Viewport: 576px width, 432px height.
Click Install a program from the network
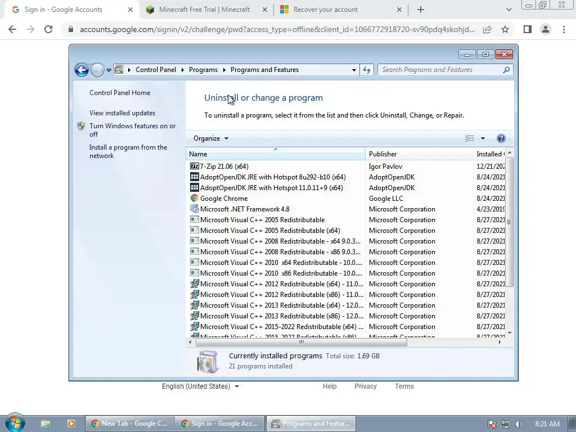[128, 151]
